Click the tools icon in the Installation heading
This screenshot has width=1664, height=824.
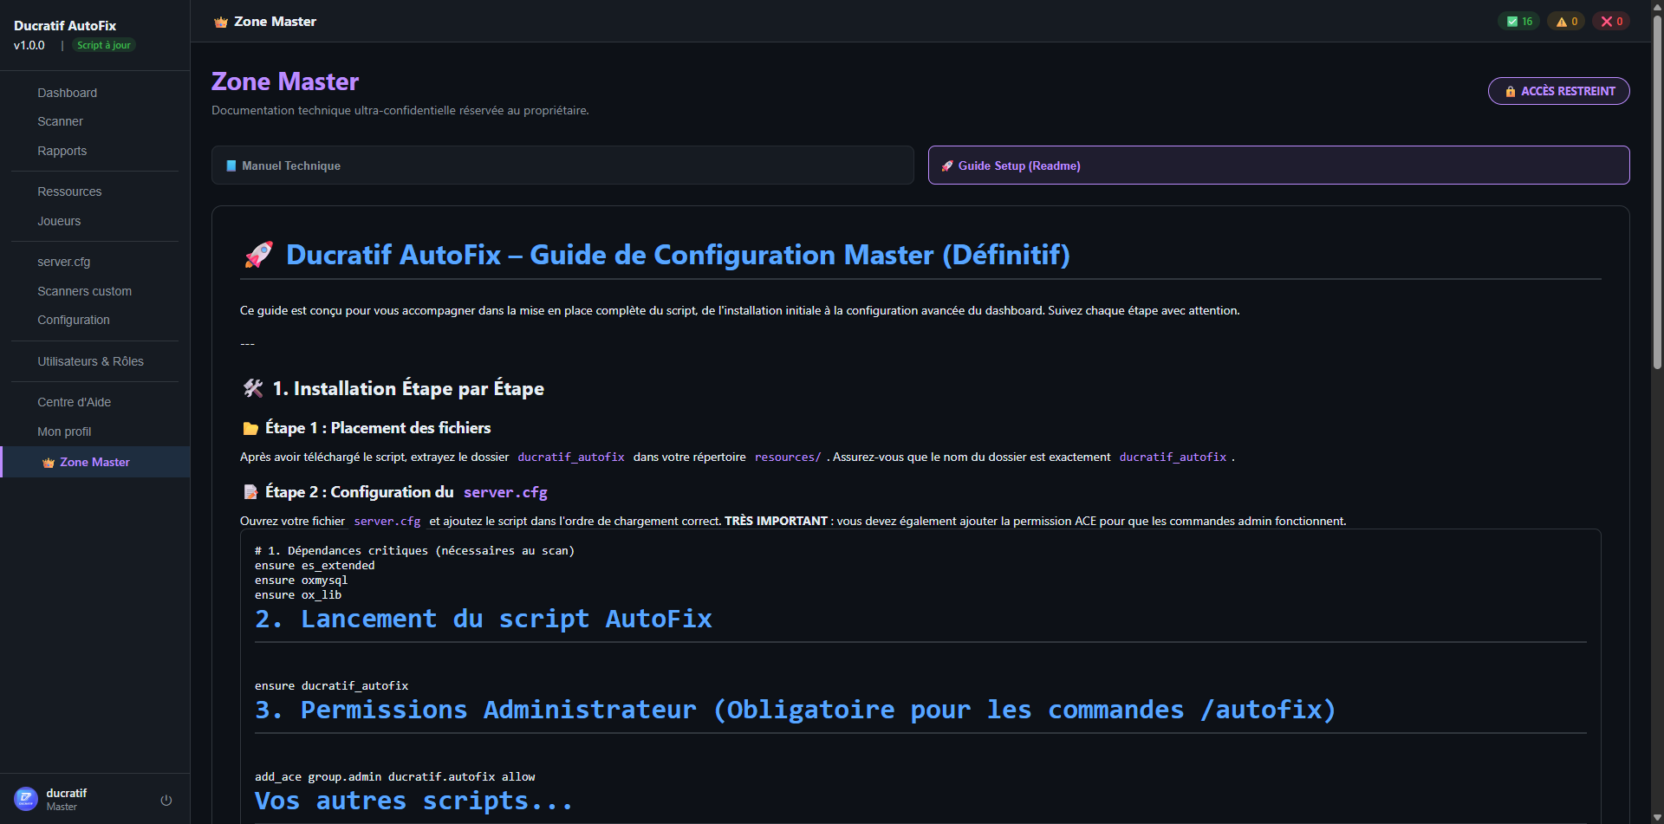tap(252, 388)
